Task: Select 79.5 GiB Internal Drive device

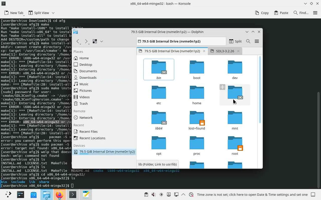Action: 104,152
